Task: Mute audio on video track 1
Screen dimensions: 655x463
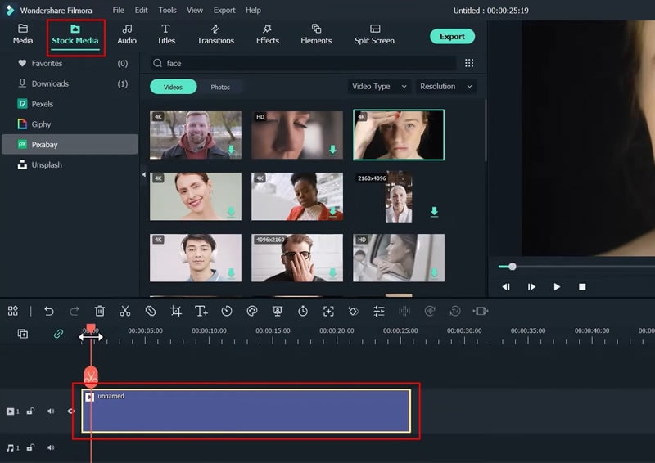Action: click(x=51, y=411)
